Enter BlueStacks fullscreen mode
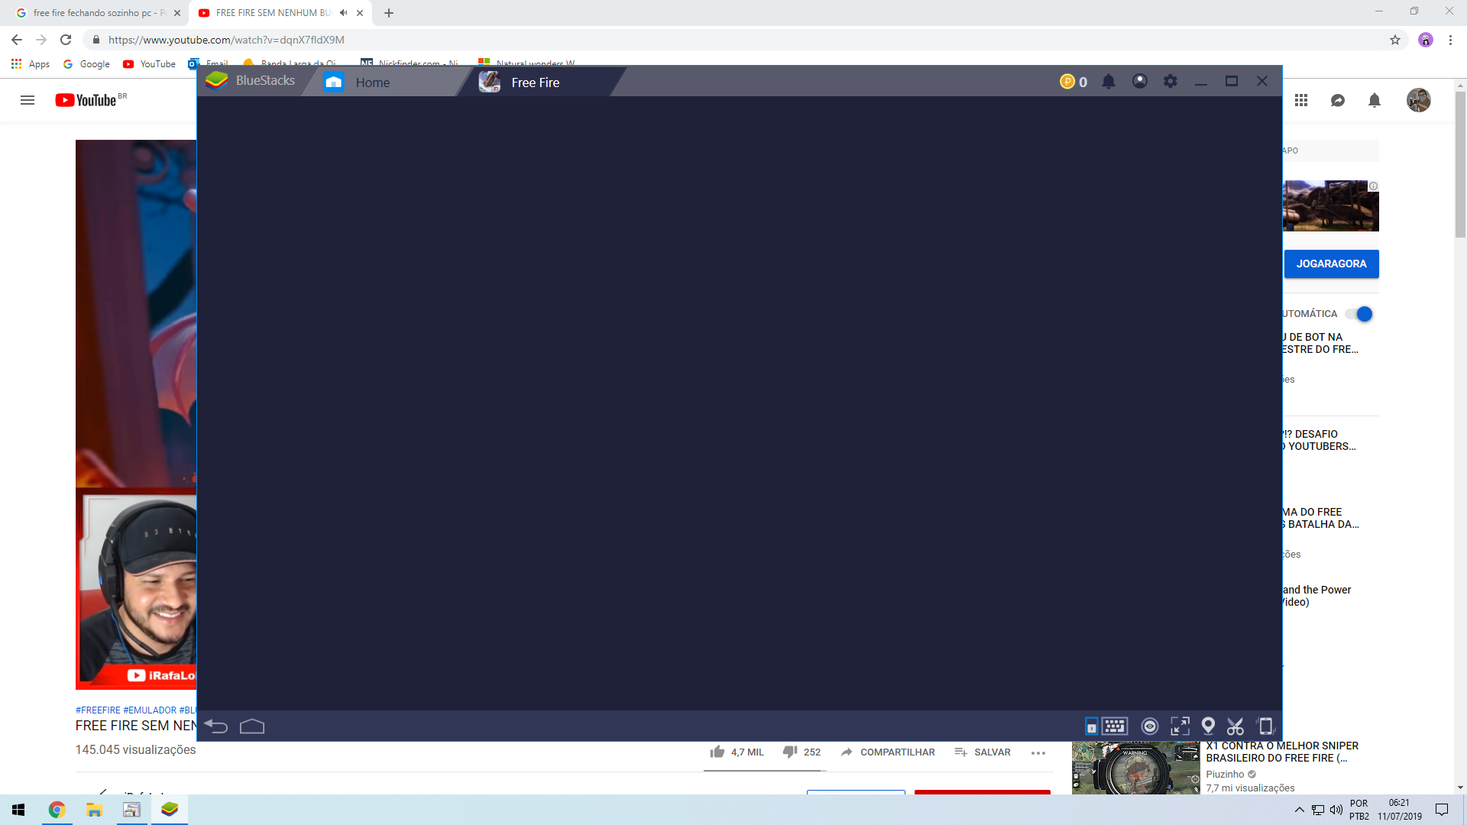Viewport: 1467px width, 825px height. (x=1180, y=726)
